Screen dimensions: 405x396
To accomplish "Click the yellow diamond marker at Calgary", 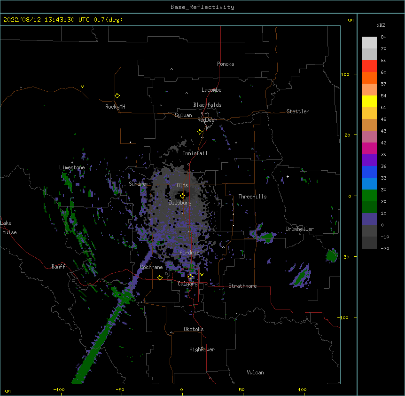I will point(190,277).
